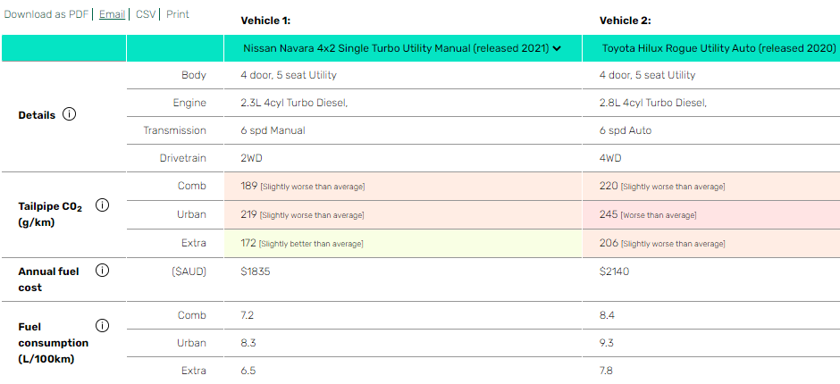The width and height of the screenshot is (840, 384).
Task: Click the Vehicle 1 column heading
Action: coord(265,21)
